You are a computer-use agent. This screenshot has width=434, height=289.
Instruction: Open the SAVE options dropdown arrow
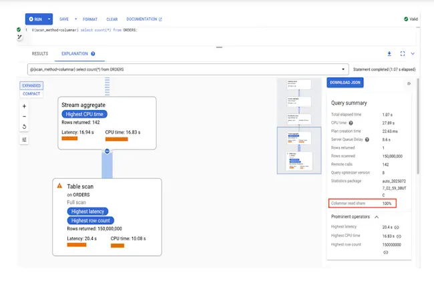(76, 19)
